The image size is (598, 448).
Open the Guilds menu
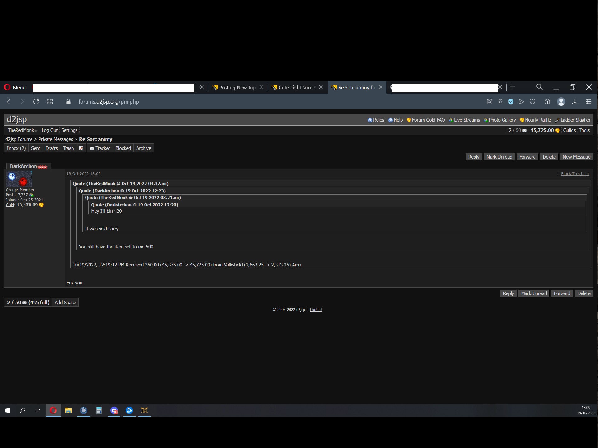coord(569,130)
